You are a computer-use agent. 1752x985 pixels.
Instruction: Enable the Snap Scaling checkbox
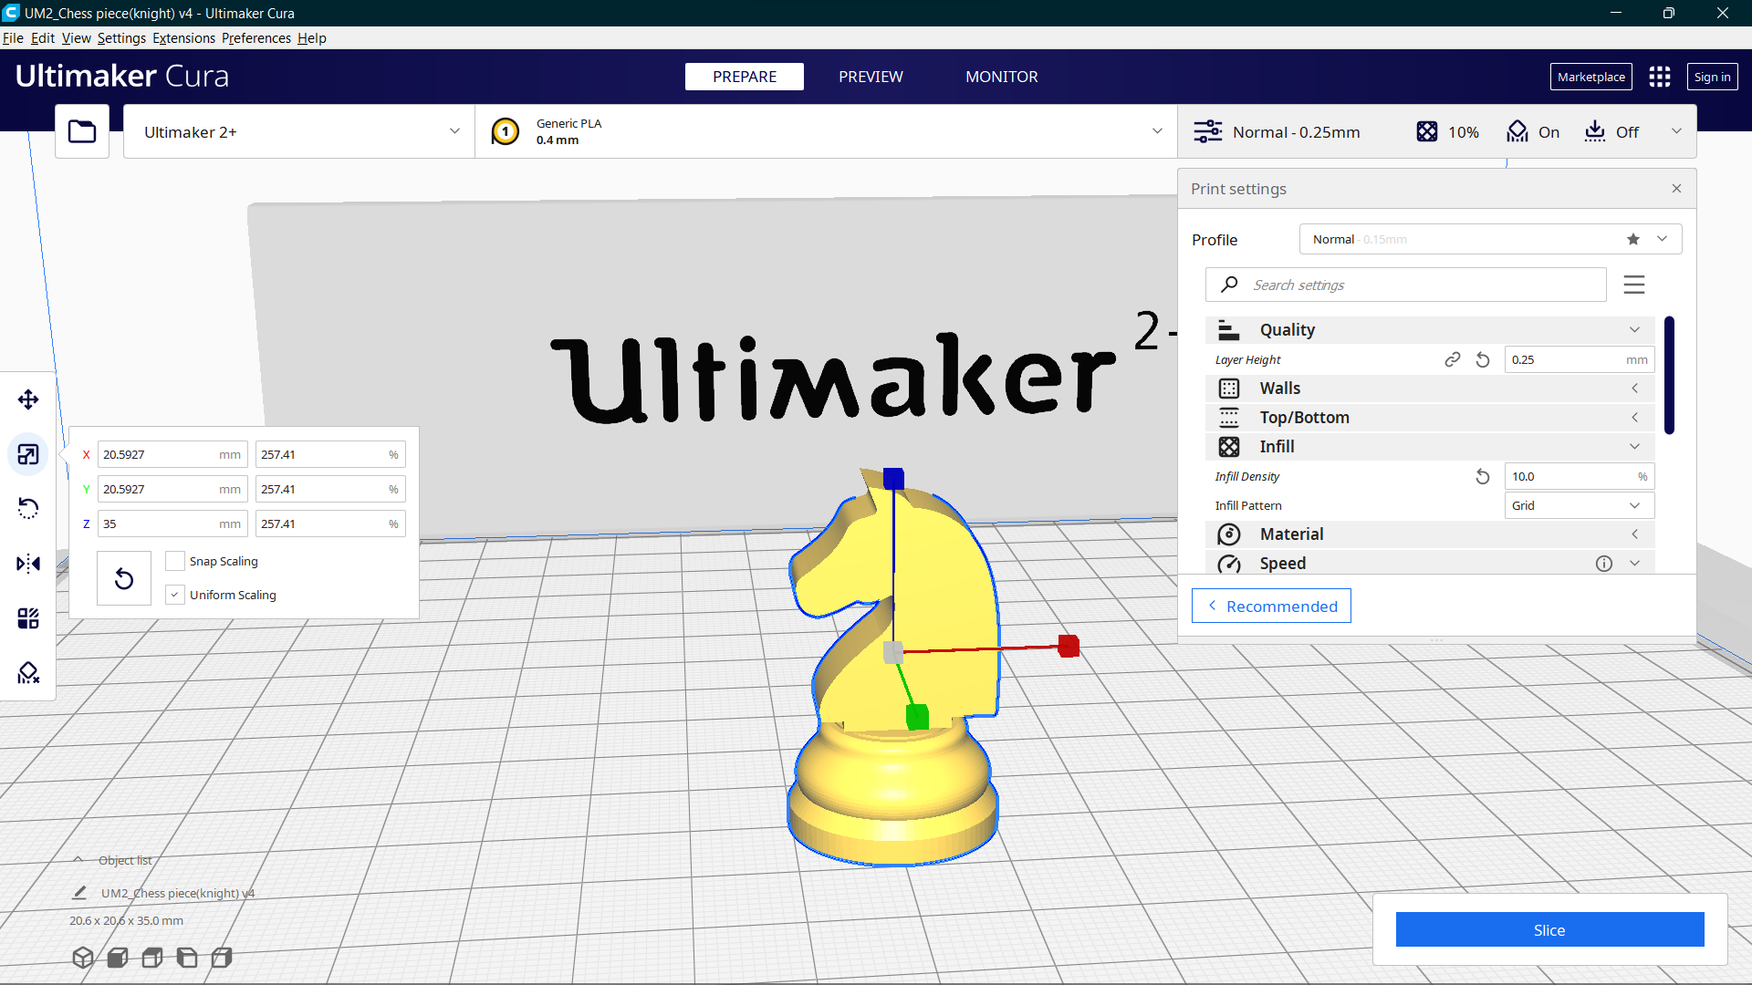175,561
